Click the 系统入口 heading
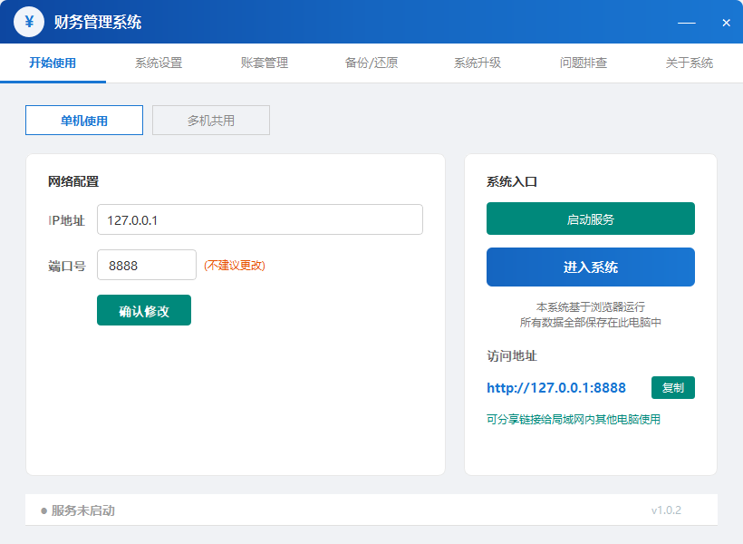Screen dimensions: 743x544 pos(512,181)
